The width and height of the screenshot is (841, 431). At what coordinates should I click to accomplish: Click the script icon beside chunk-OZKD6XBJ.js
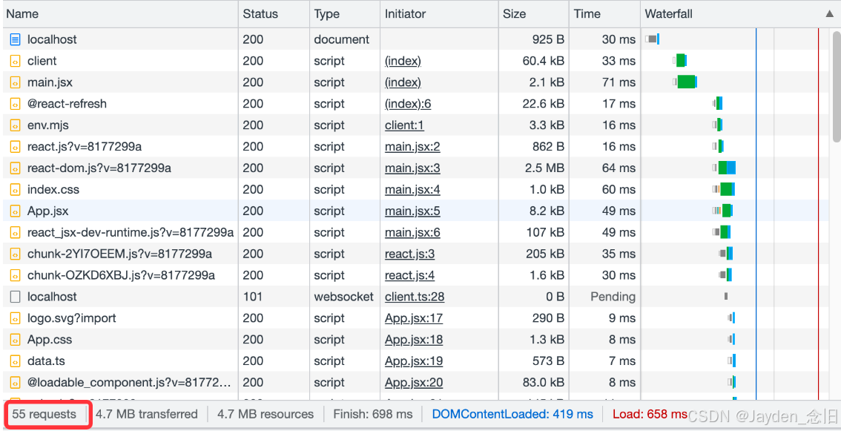(16, 275)
